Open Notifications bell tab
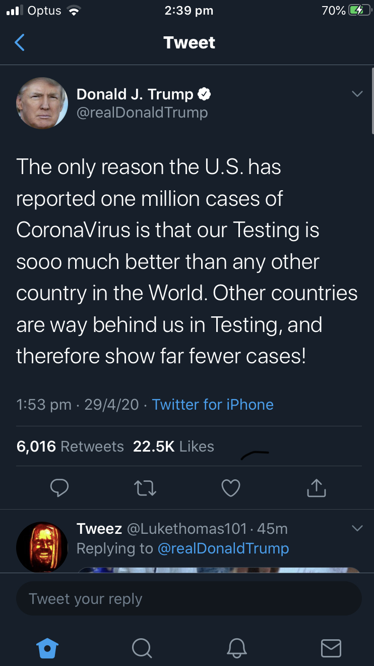Viewport: 374px width, 666px height. [237, 648]
